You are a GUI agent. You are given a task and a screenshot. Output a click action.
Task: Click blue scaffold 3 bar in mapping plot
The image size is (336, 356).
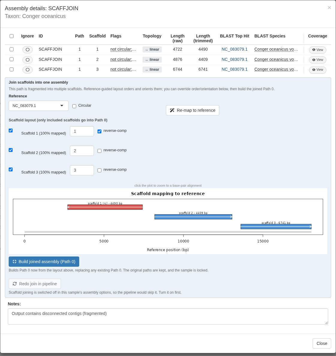(276, 227)
